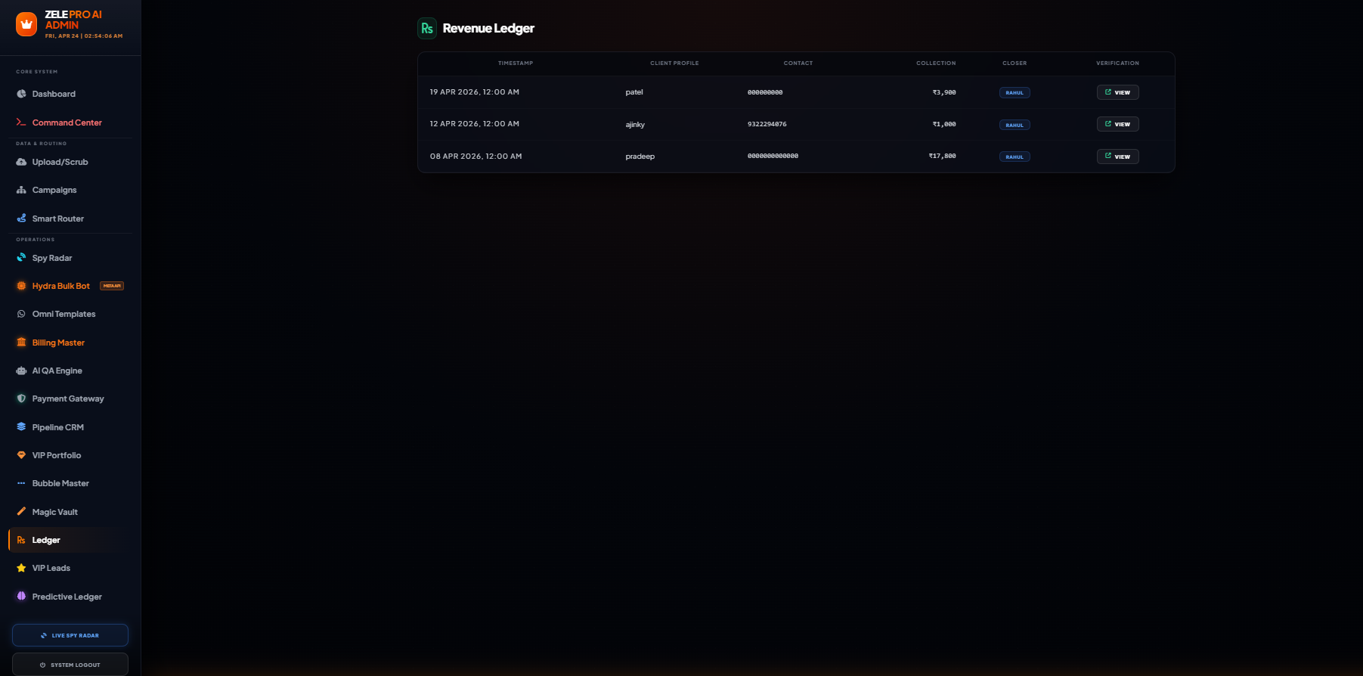Click the TIMESTAMP column header
Viewport: 1363px width, 676px height.
pyautogui.click(x=516, y=64)
